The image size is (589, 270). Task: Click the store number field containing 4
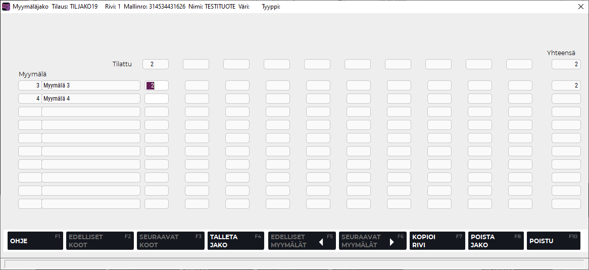pos(30,99)
